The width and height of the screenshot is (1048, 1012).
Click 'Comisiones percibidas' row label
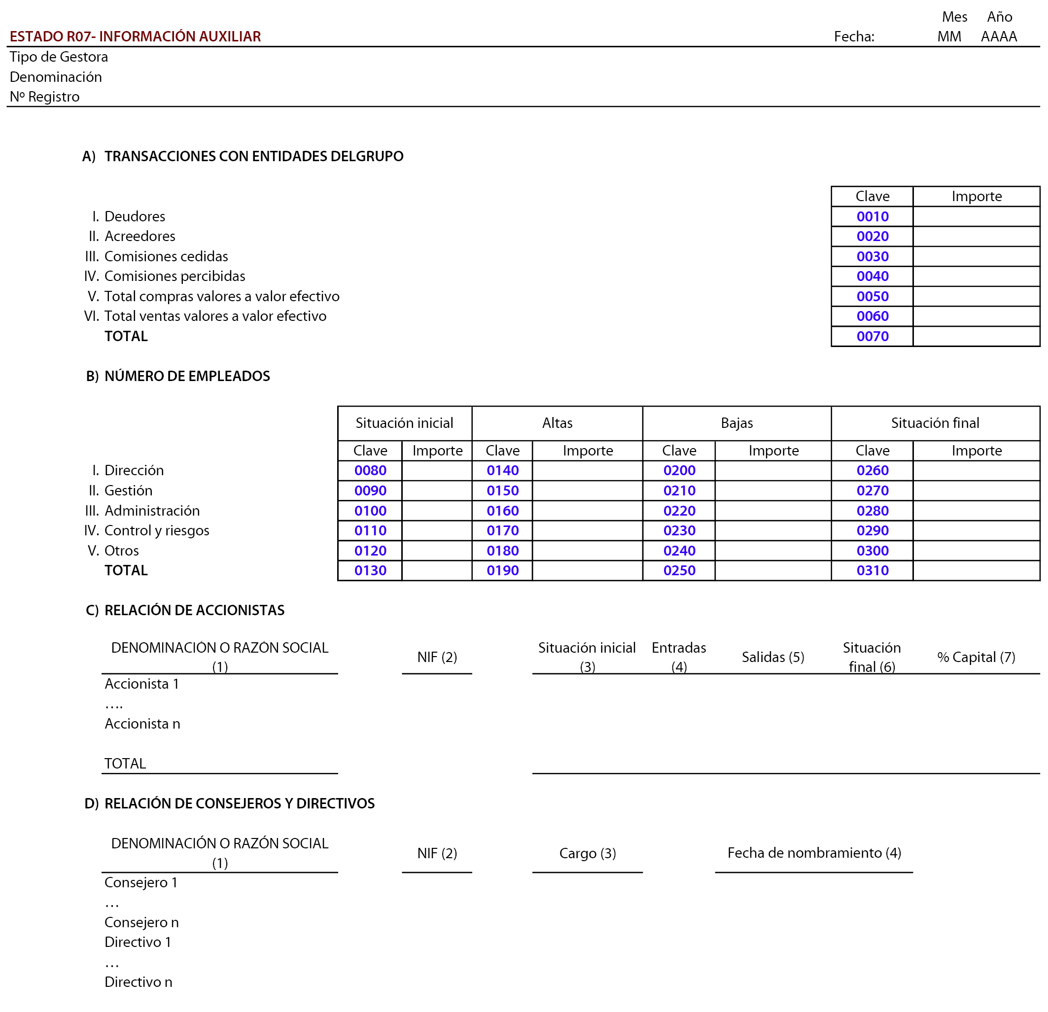pos(175,277)
